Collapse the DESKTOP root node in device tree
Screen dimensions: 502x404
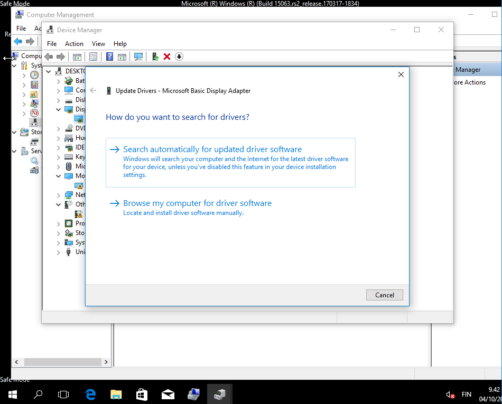(48, 71)
